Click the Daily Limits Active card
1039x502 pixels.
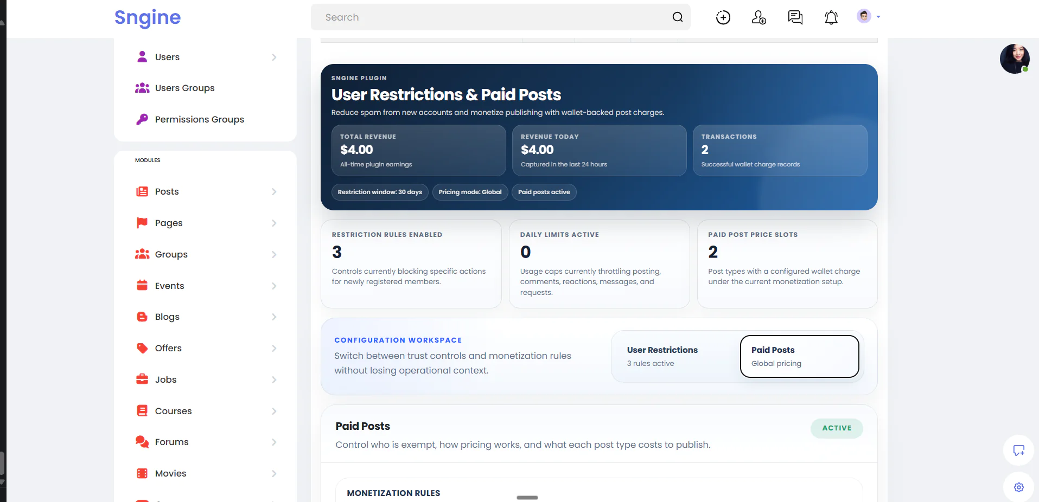[x=600, y=264]
